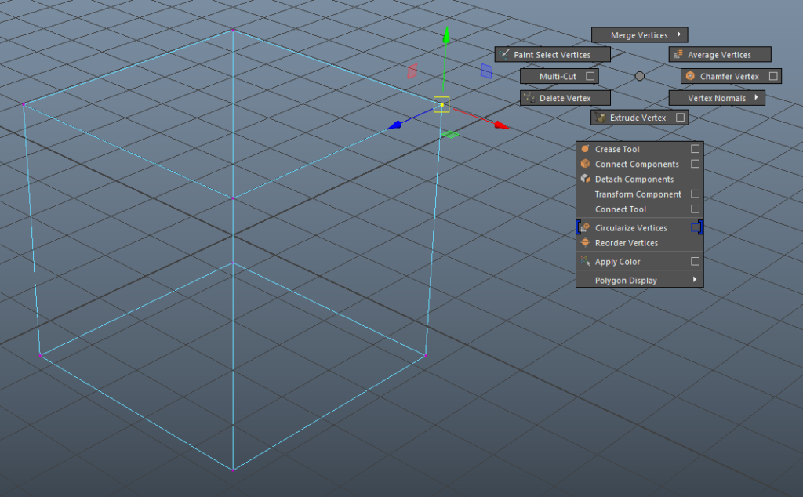
Task: Click the Crease Tool option box
Action: pos(695,149)
